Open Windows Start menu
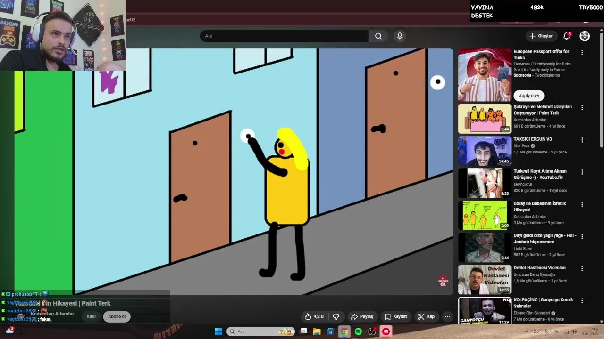Image resolution: width=604 pixels, height=339 pixels. 218,331
